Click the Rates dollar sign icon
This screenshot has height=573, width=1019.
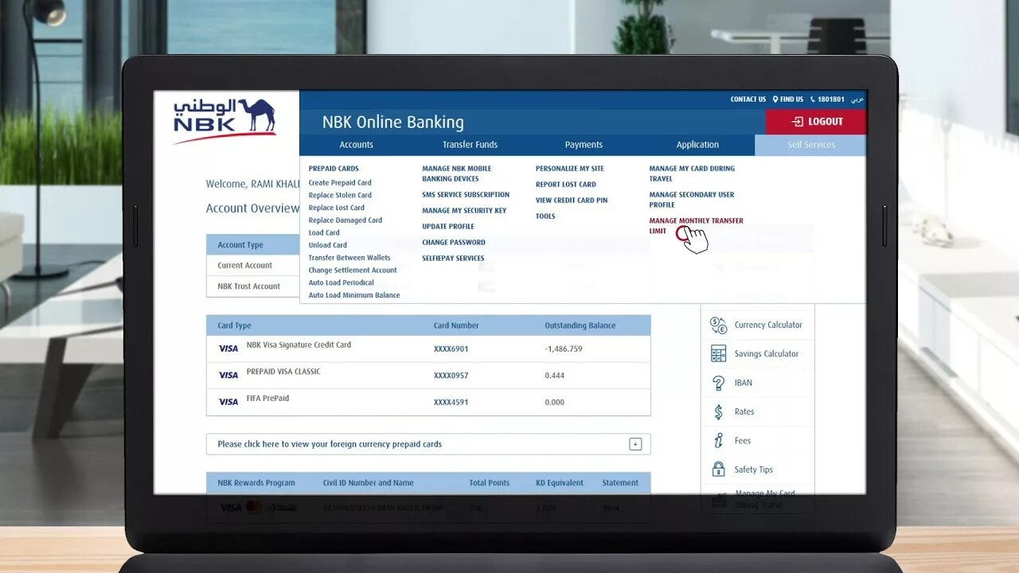[718, 412]
